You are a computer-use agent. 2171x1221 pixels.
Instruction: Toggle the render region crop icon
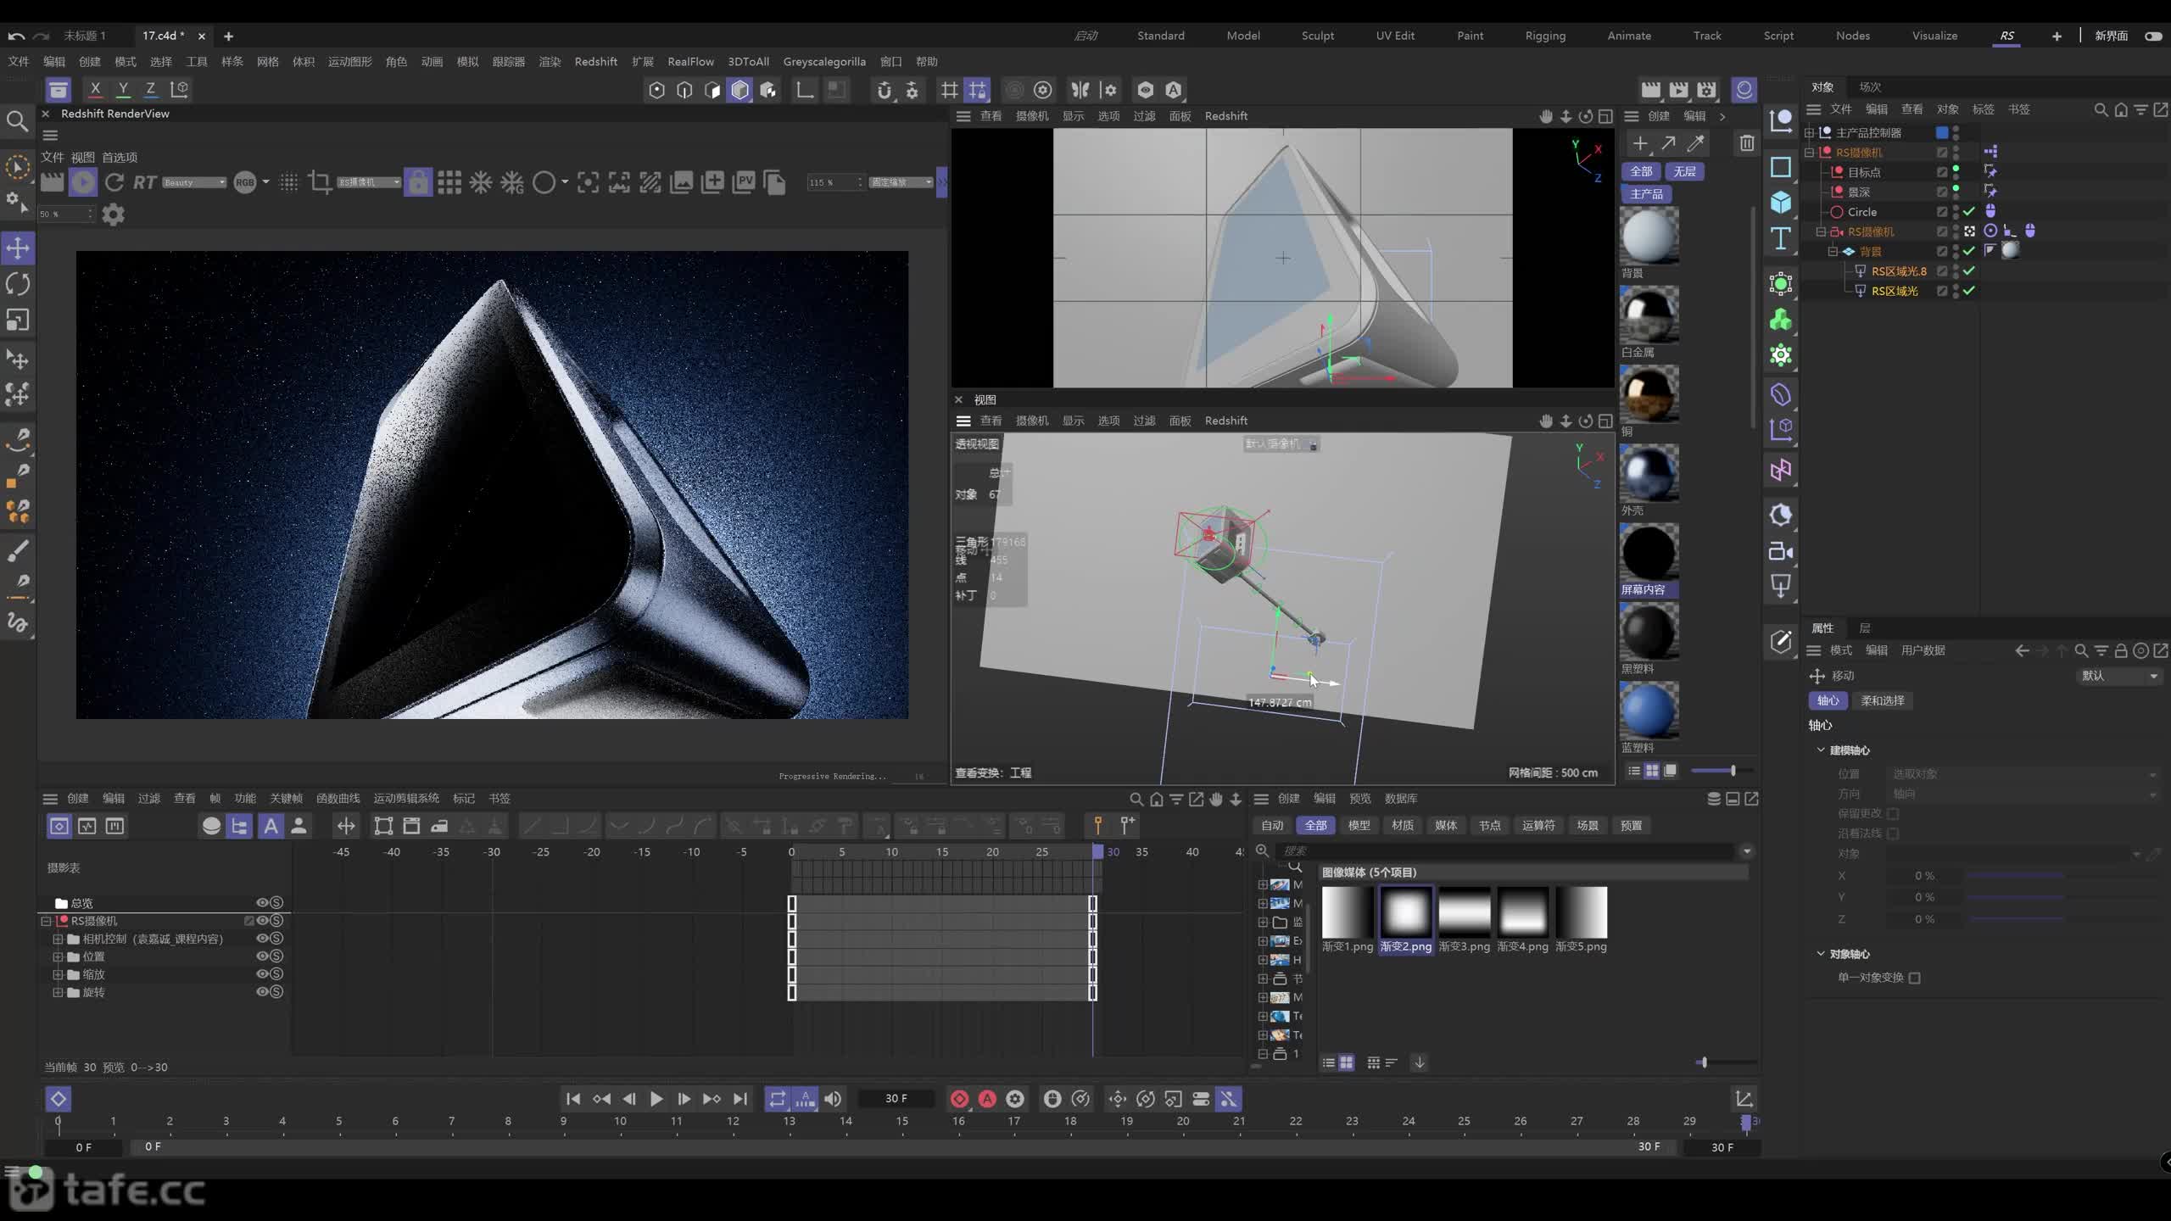coord(320,181)
